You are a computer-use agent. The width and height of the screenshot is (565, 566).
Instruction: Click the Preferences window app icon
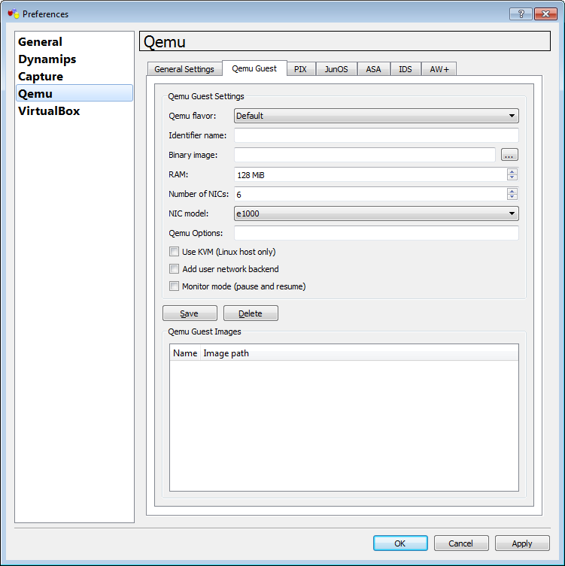(13, 14)
